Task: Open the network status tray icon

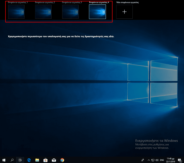Action: [x=153, y=160]
